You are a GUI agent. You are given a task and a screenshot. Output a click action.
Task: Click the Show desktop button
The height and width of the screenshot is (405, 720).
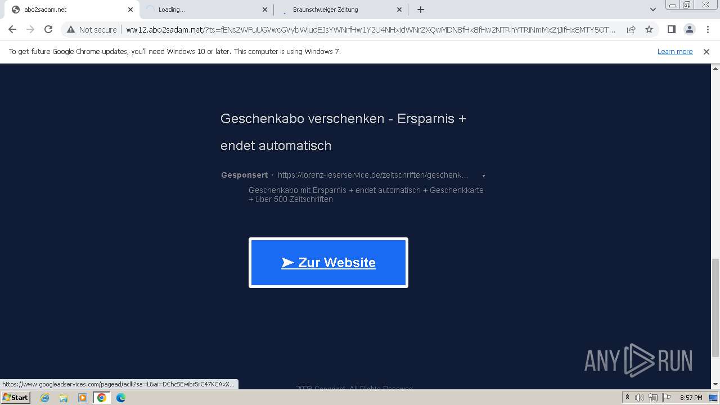pyautogui.click(x=713, y=398)
